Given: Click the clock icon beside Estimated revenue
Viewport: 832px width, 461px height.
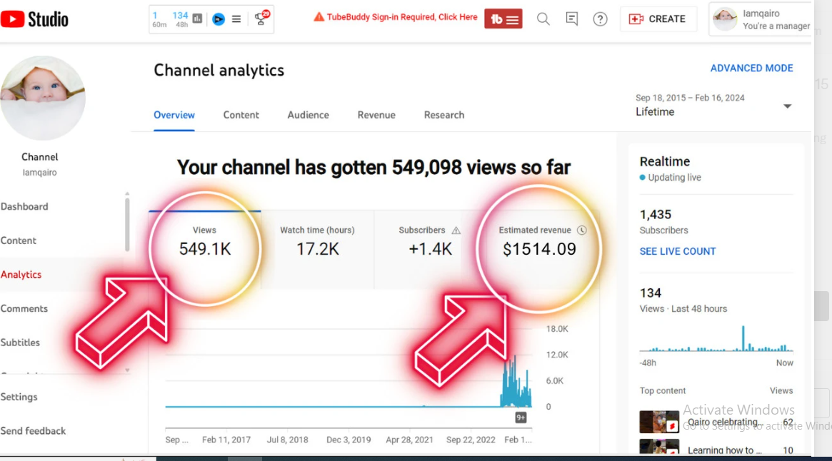Looking at the screenshot, I should 581,230.
